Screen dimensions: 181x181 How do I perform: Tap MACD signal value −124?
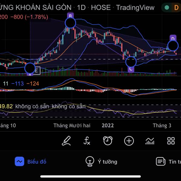coord(33,84)
